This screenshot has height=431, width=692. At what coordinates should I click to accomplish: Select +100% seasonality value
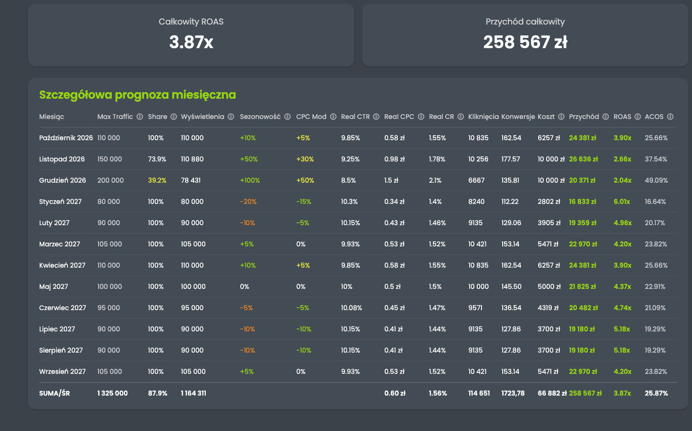tap(250, 180)
